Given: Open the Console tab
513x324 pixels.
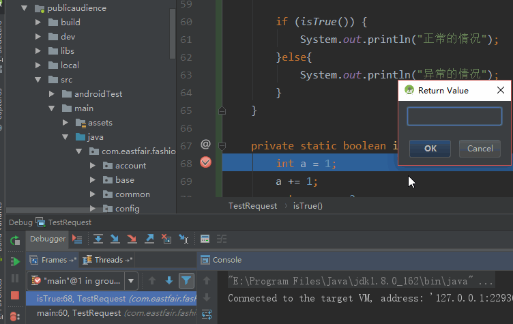Looking at the screenshot, I should pyautogui.click(x=221, y=260).
